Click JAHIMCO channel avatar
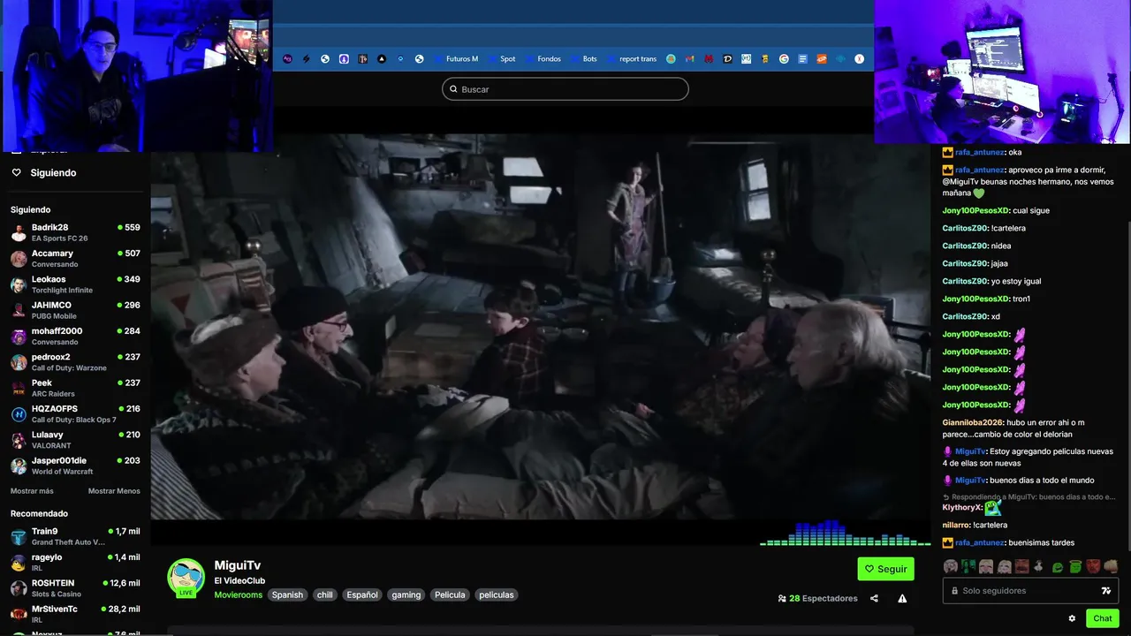 [x=19, y=310]
